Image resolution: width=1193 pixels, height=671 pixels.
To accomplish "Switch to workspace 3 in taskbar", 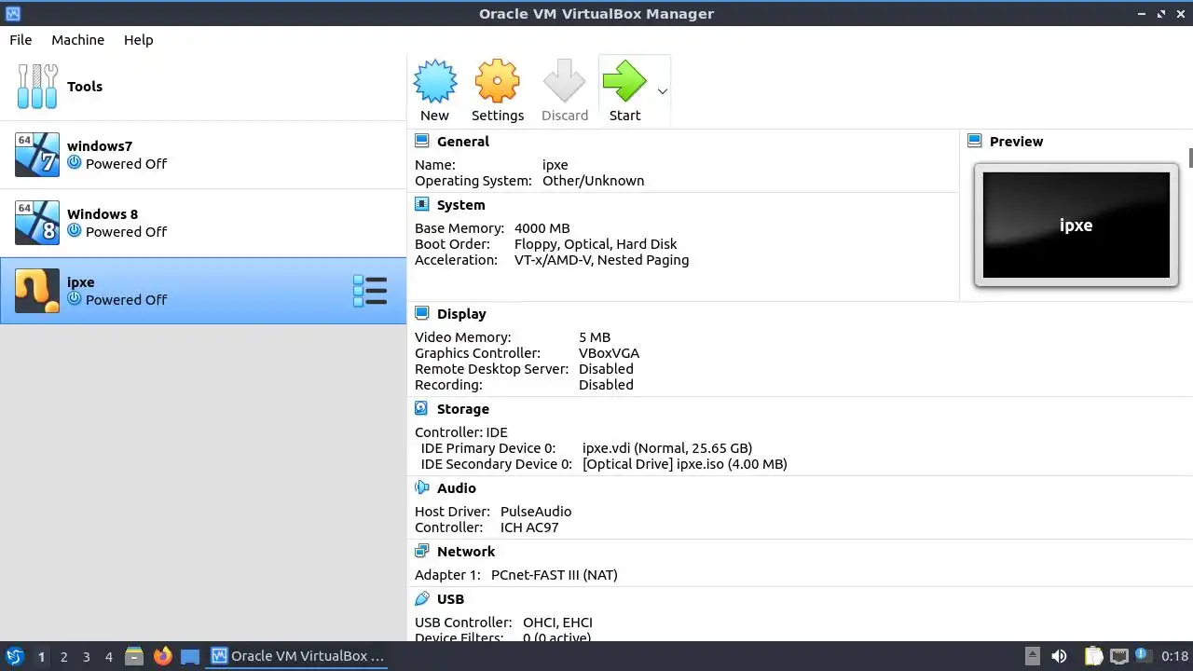I will (x=86, y=657).
